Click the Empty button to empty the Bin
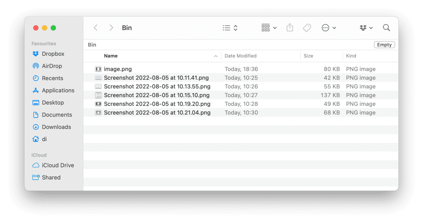This screenshot has height=223, width=423. pos(384,44)
